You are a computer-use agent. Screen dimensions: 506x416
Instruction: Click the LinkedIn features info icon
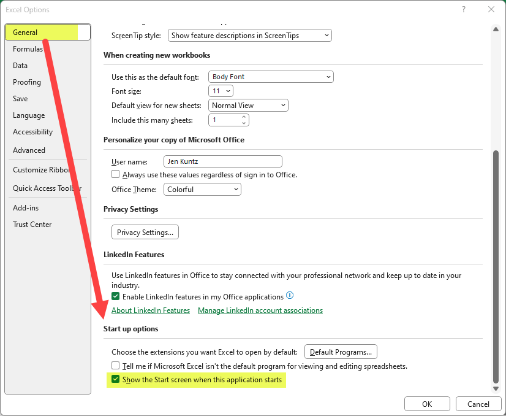tap(290, 296)
